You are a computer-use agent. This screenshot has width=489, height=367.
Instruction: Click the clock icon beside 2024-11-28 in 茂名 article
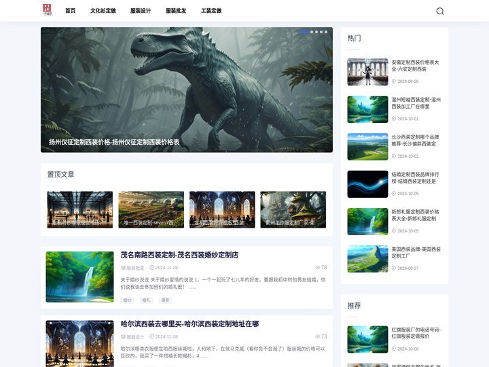point(152,268)
